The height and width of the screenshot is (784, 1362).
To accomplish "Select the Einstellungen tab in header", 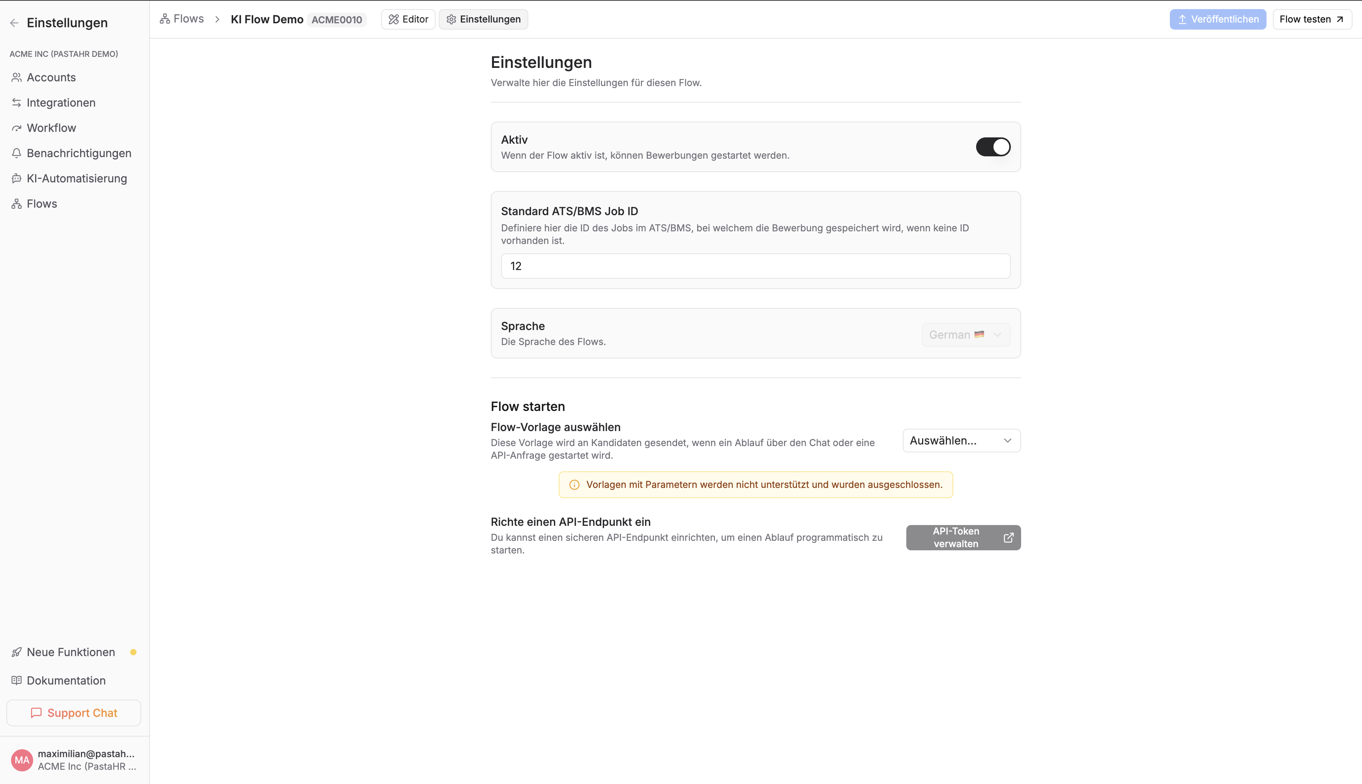I will click(483, 19).
